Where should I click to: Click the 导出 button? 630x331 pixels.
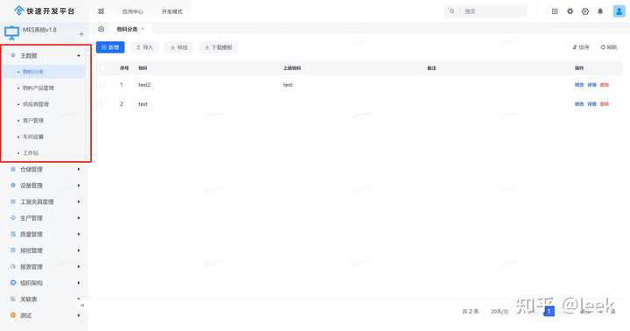tap(179, 47)
